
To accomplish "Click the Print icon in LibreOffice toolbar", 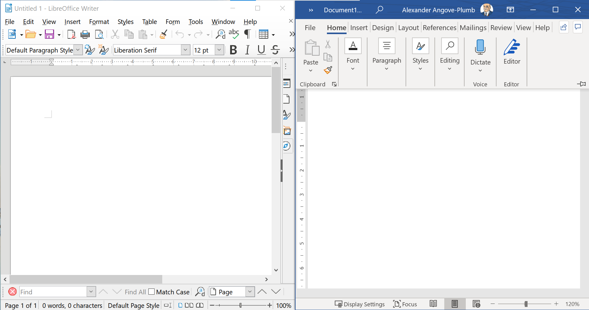I will coord(85,34).
